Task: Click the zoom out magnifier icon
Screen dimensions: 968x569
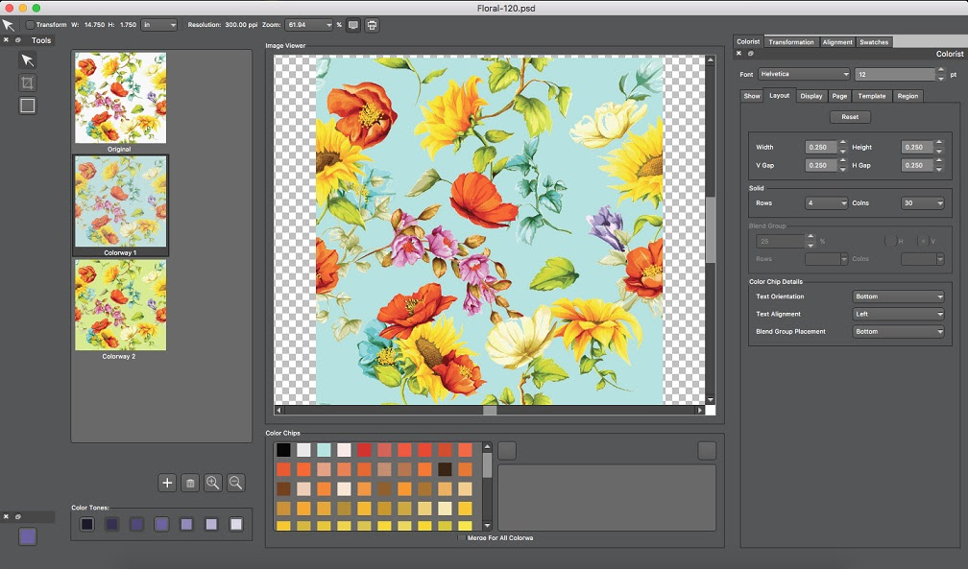Action: coord(235,483)
